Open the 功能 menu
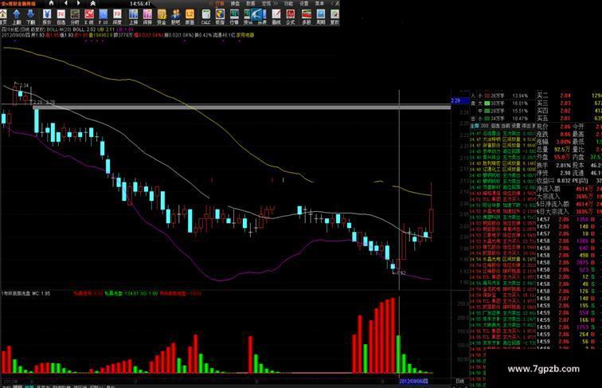602x388 pixels. (288, 3)
